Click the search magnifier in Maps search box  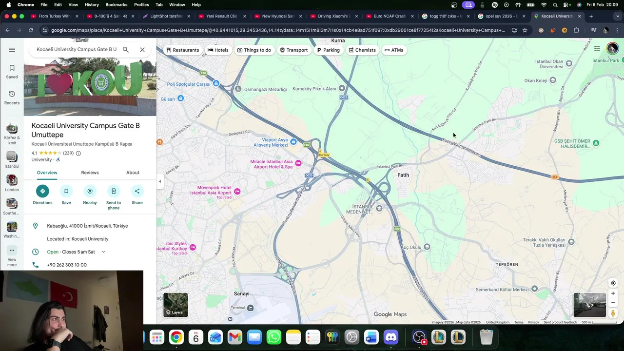(x=126, y=49)
